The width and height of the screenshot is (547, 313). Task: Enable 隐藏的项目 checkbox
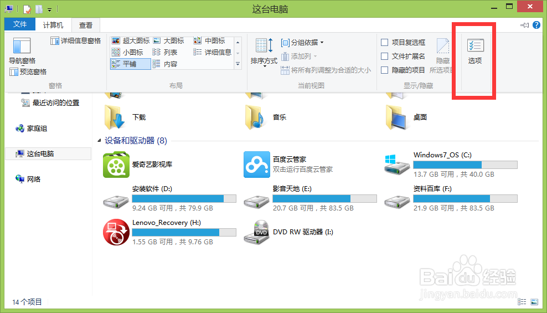[384, 70]
